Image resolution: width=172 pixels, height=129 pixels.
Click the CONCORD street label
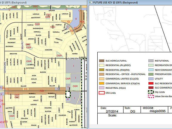point(49,50)
